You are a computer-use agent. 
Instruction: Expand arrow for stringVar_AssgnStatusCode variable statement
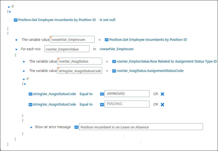24,71
